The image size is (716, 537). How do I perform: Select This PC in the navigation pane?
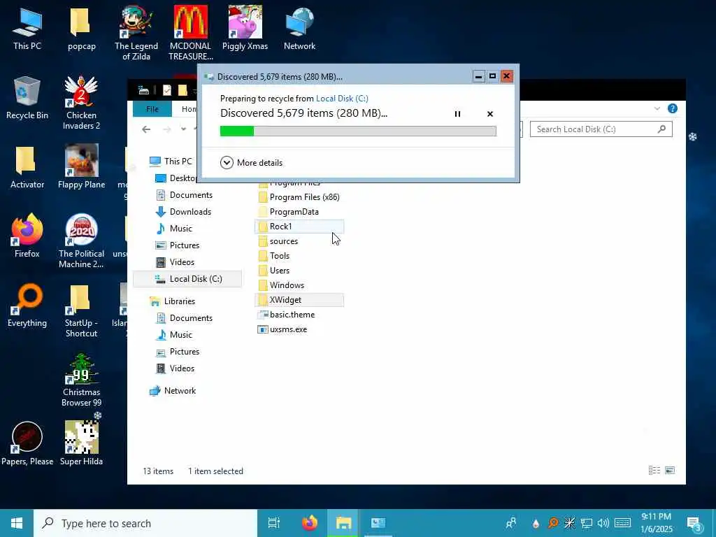(171, 162)
